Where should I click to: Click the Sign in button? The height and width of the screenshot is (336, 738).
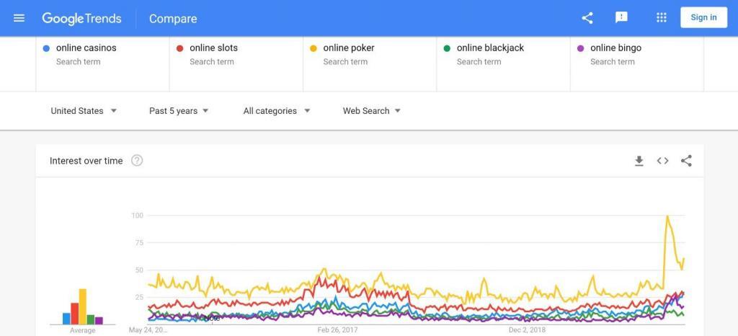pos(703,17)
